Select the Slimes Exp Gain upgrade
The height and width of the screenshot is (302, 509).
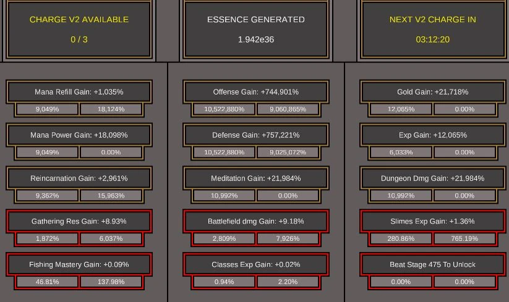tap(432, 222)
